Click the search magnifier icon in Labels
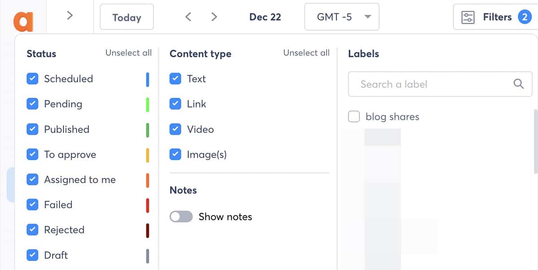This screenshot has height=270, width=538. pyautogui.click(x=519, y=84)
